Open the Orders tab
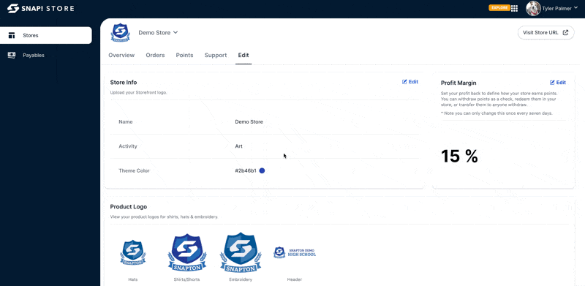This screenshot has width=585, height=286. (x=155, y=56)
